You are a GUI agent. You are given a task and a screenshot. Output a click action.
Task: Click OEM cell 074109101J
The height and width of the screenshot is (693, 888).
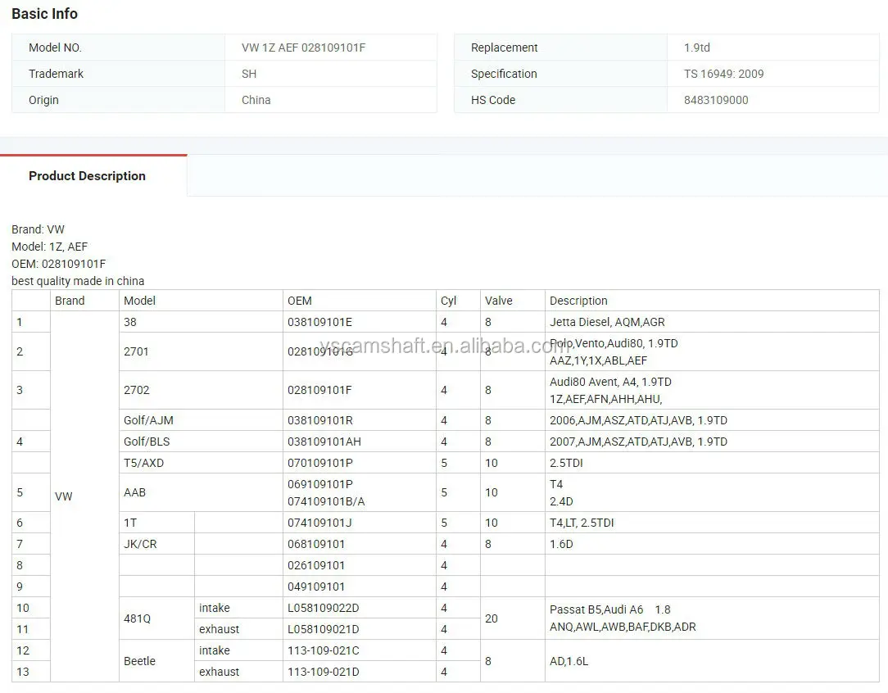tap(319, 523)
